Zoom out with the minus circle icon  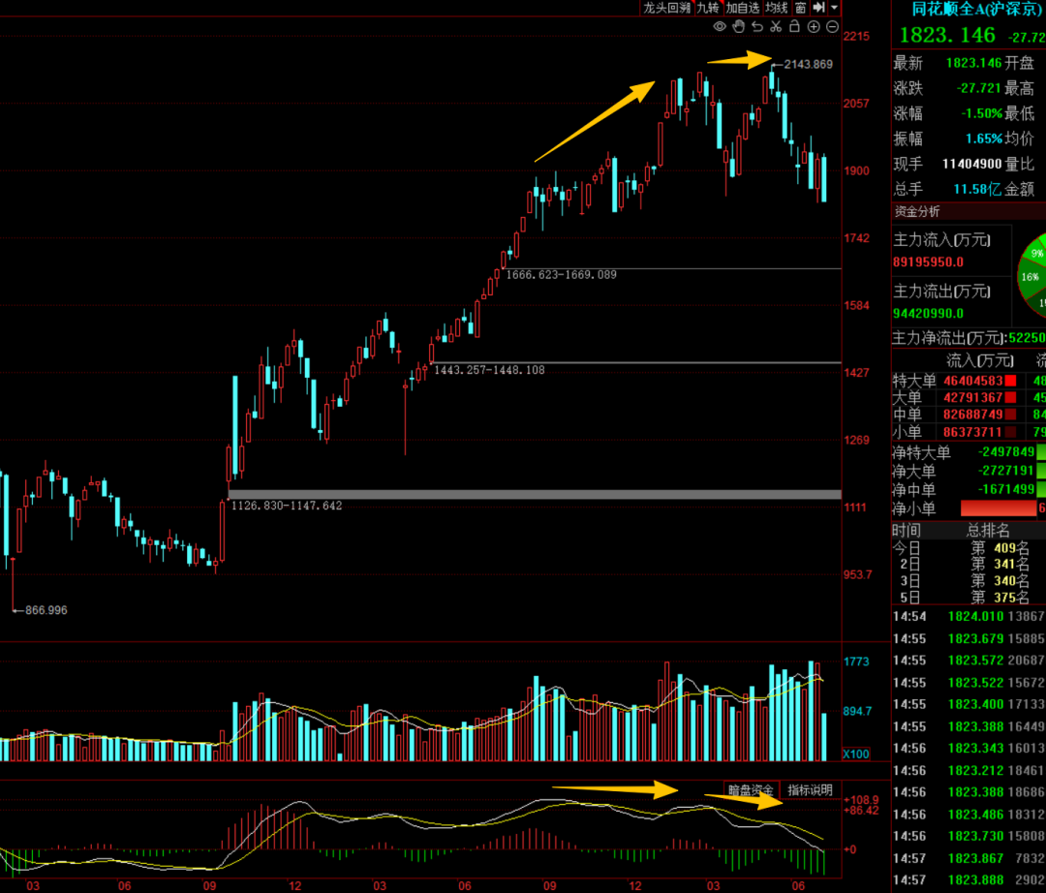[832, 27]
